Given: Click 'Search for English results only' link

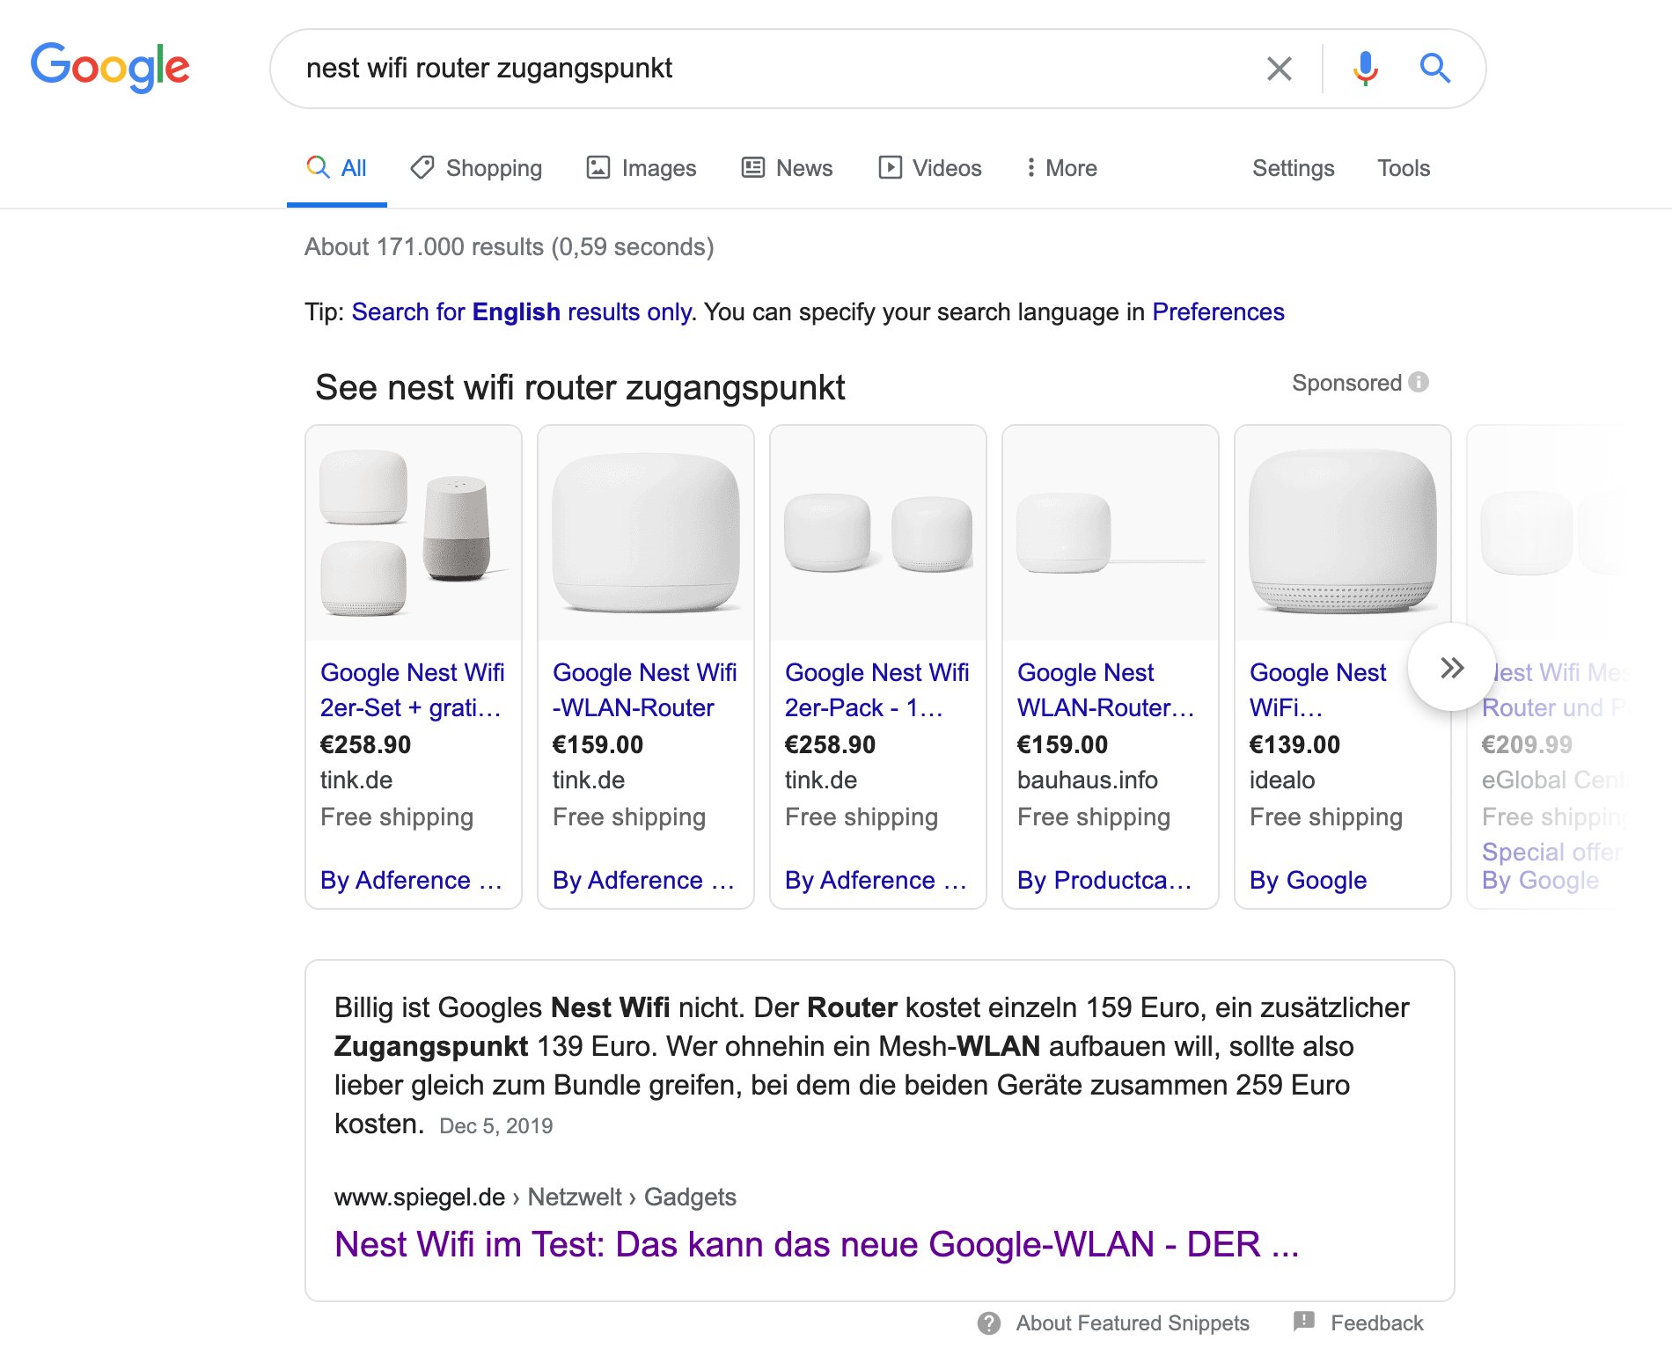Looking at the screenshot, I should [x=522, y=312].
